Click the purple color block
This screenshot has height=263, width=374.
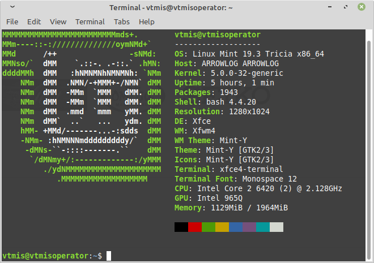249,227
